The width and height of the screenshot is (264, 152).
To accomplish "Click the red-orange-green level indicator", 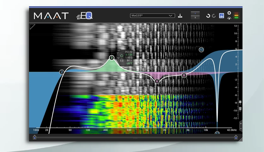I will coord(237,15).
